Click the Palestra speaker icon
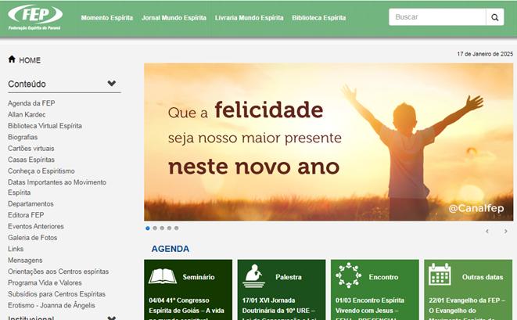 pos(254,275)
